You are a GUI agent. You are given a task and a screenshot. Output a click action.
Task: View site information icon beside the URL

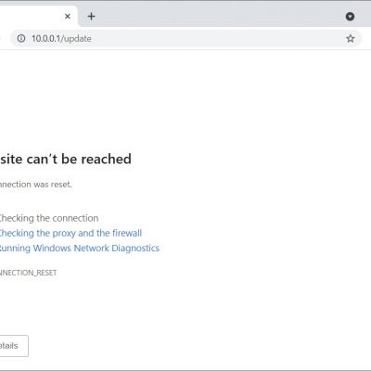pyautogui.click(x=21, y=39)
